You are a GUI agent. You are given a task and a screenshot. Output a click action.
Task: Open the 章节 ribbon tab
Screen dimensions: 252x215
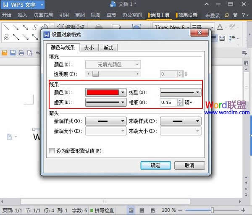tap(111, 15)
